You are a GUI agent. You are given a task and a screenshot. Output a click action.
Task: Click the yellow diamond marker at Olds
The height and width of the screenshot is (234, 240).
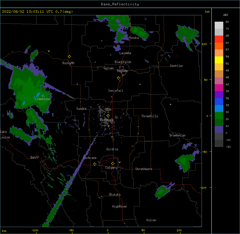coord(108,116)
